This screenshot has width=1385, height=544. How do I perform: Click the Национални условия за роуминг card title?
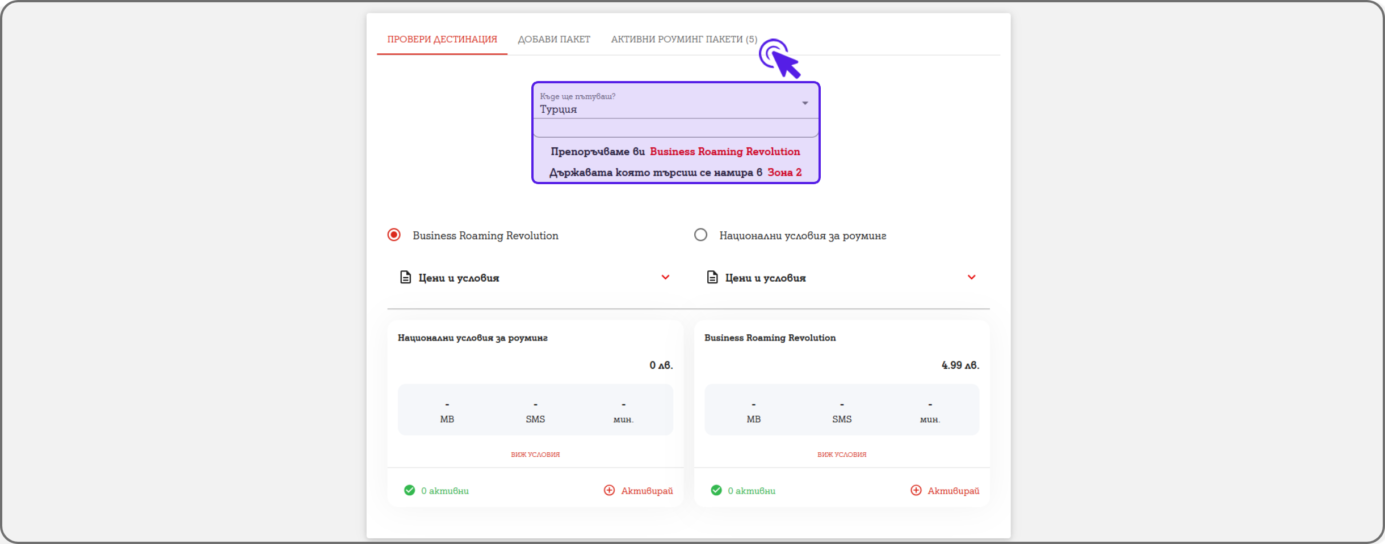point(473,338)
